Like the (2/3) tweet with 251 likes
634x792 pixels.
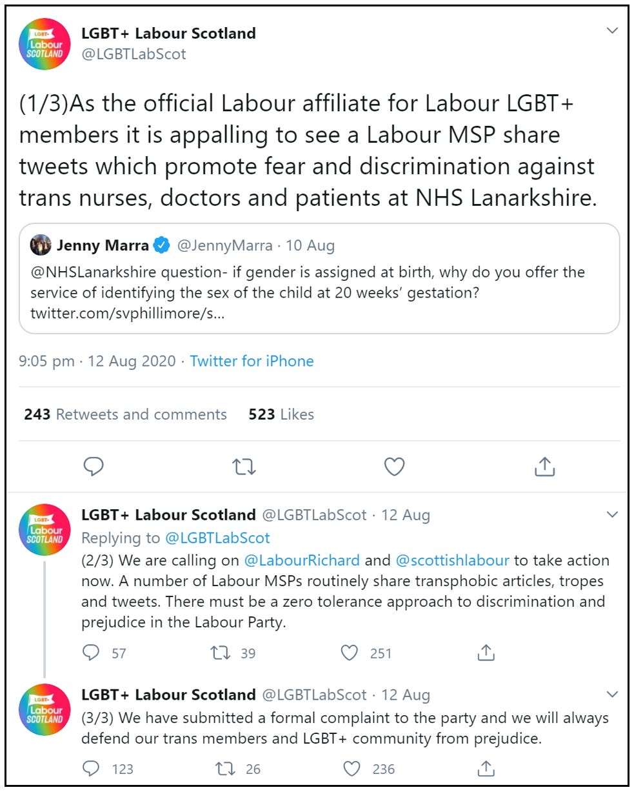(350, 653)
